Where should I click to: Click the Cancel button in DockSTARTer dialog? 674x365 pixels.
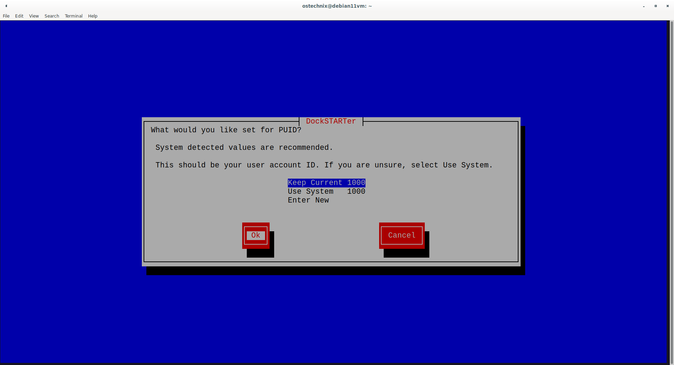(x=402, y=235)
